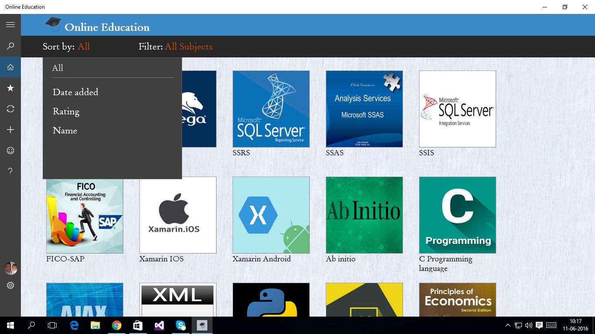
Task: Click the FICO-SAP label text
Action: pos(65,259)
